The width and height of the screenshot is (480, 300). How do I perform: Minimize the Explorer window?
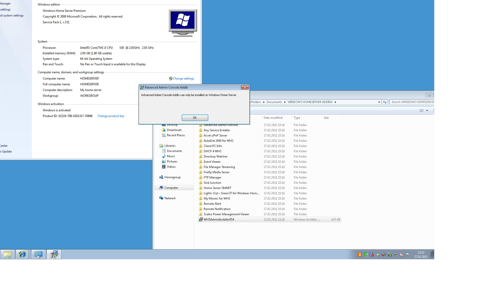[429, 95]
